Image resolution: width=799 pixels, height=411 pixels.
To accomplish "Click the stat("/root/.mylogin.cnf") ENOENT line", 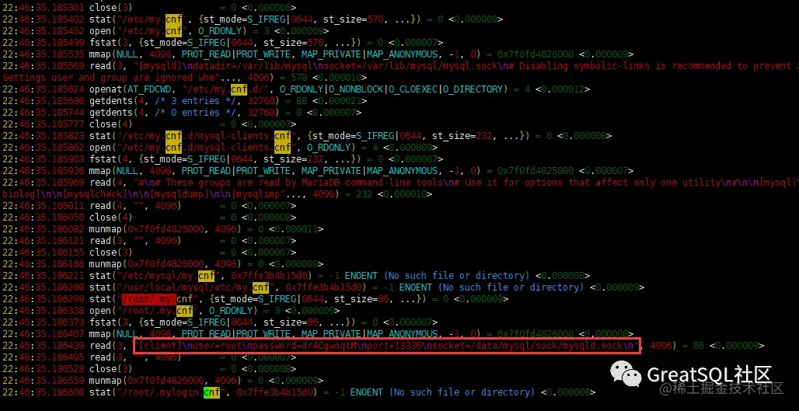I will tap(298, 392).
